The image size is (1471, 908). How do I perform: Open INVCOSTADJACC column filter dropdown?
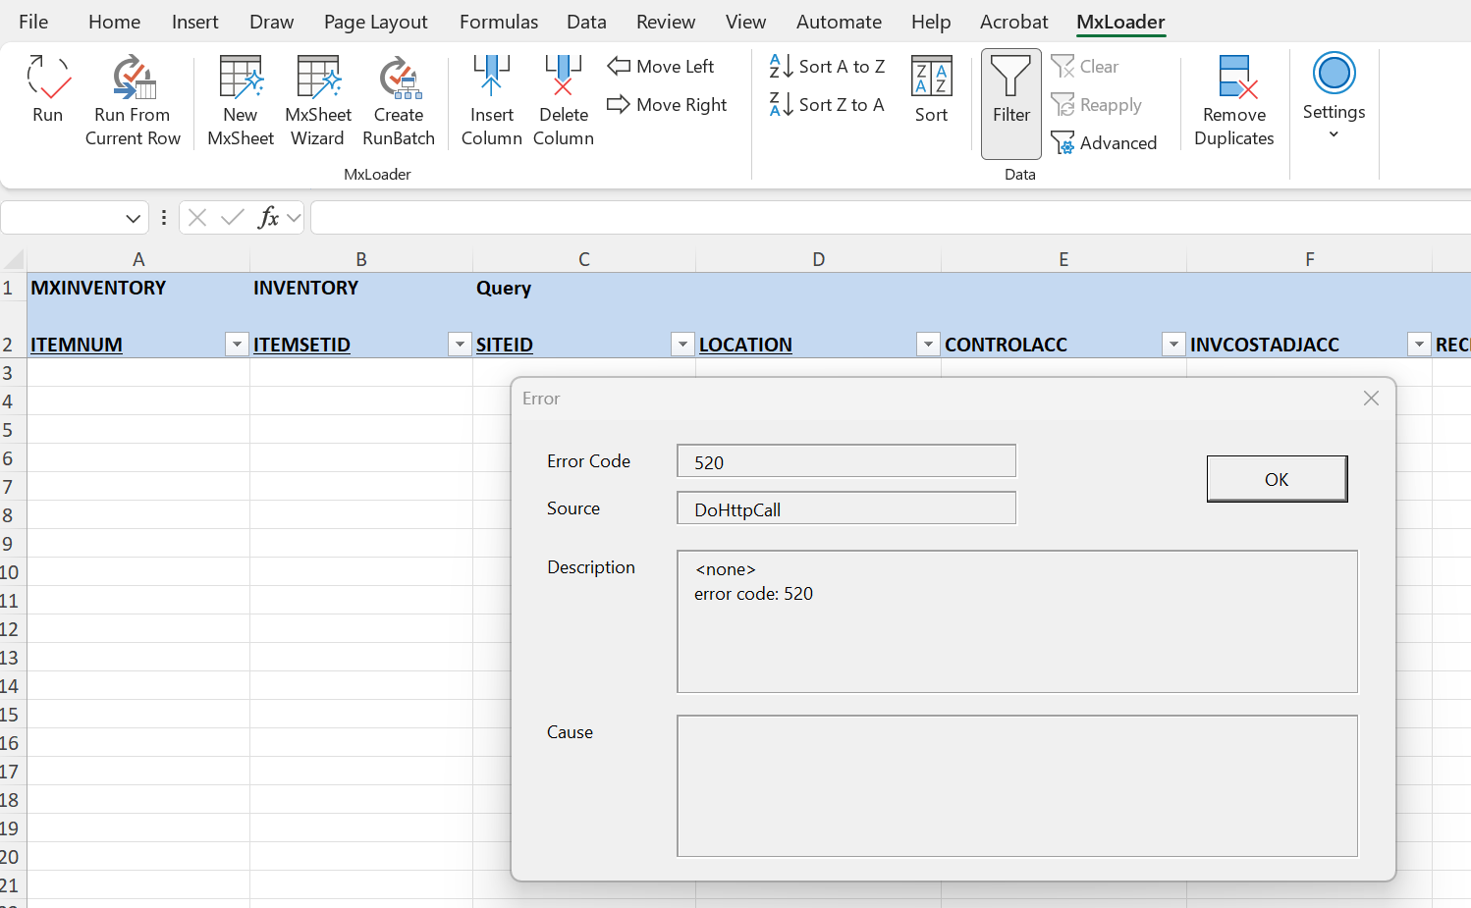[1419, 345]
